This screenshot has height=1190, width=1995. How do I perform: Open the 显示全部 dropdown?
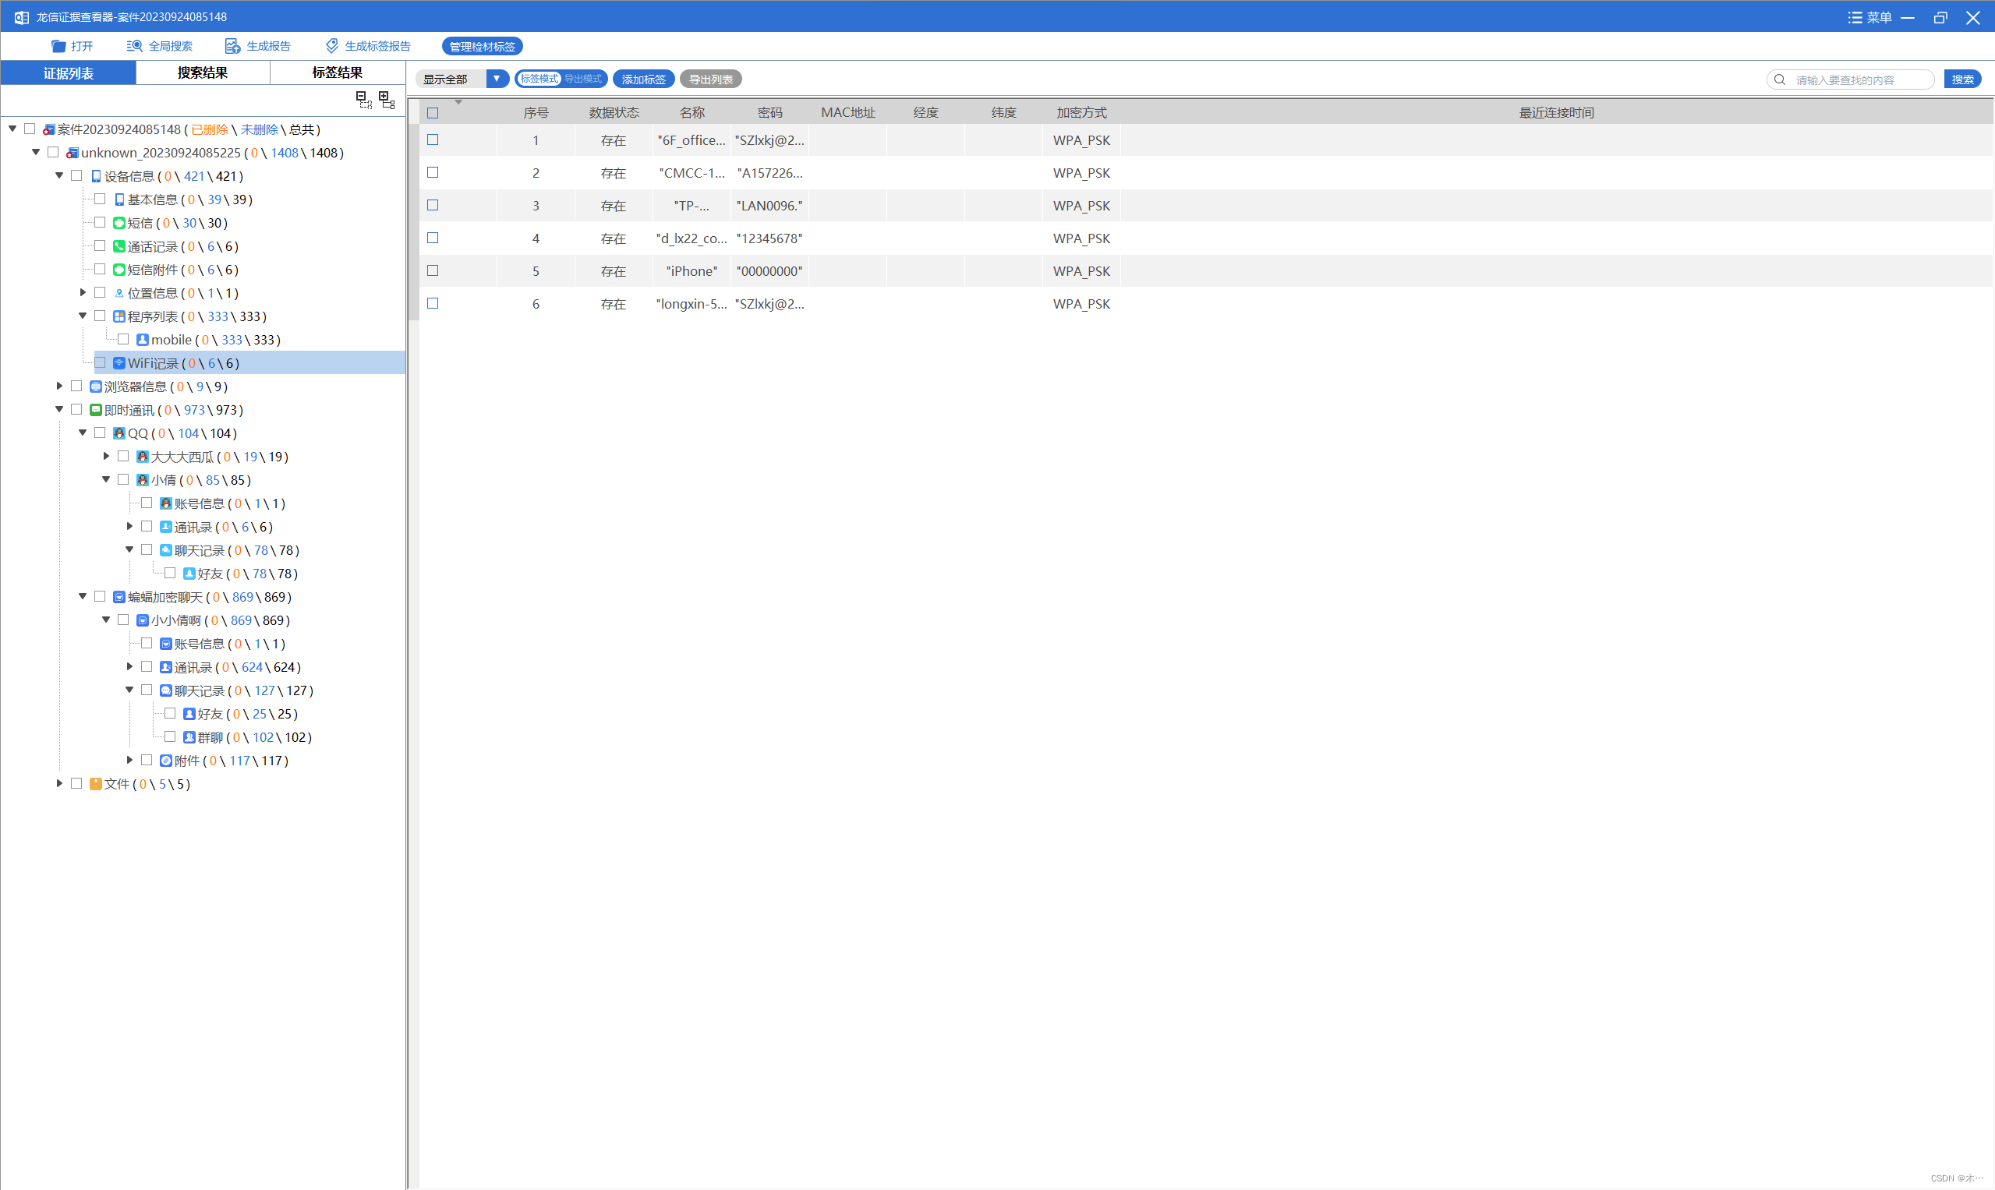coord(497,79)
